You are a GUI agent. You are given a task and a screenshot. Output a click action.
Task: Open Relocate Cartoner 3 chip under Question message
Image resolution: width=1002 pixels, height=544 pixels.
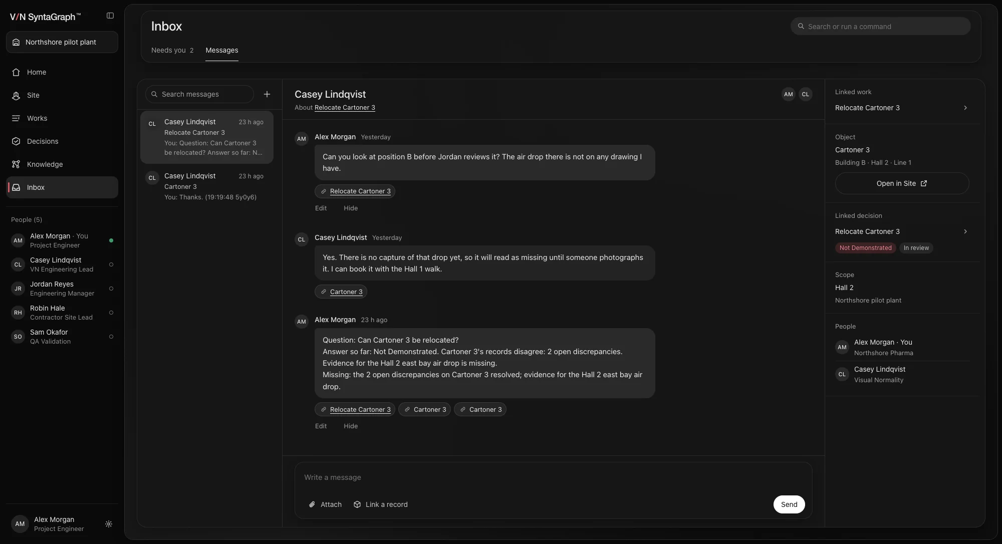[355, 409]
